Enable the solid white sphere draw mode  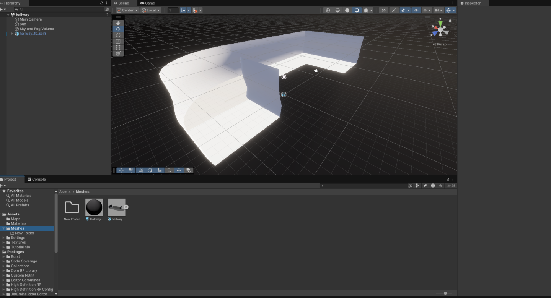pyautogui.click(x=347, y=10)
